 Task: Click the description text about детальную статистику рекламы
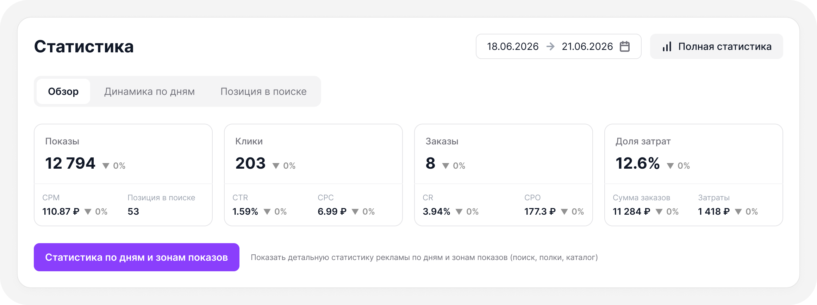click(424, 257)
